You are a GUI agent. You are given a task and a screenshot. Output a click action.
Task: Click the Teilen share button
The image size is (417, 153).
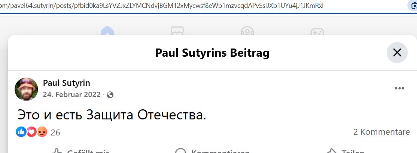coord(345,151)
